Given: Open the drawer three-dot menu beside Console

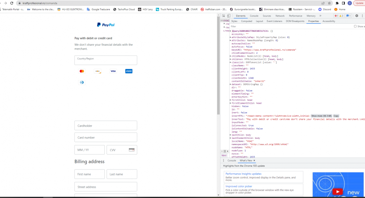Looking at the screenshot, I should coord(223,160).
